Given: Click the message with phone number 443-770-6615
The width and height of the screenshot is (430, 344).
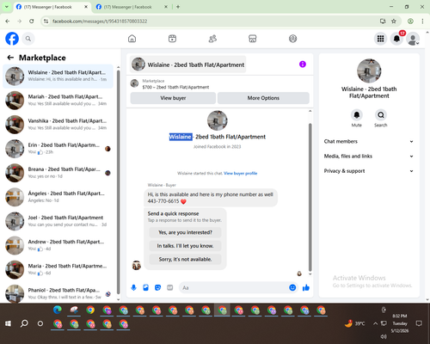Looking at the screenshot, I should pyautogui.click(x=211, y=198).
